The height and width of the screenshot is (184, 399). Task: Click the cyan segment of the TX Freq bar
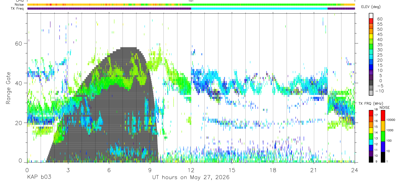[x=259, y=8]
